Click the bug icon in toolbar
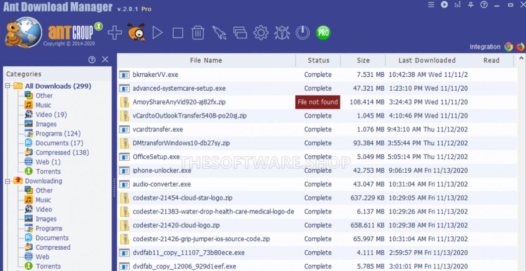Screen dimensions: 526x271 point(282,33)
